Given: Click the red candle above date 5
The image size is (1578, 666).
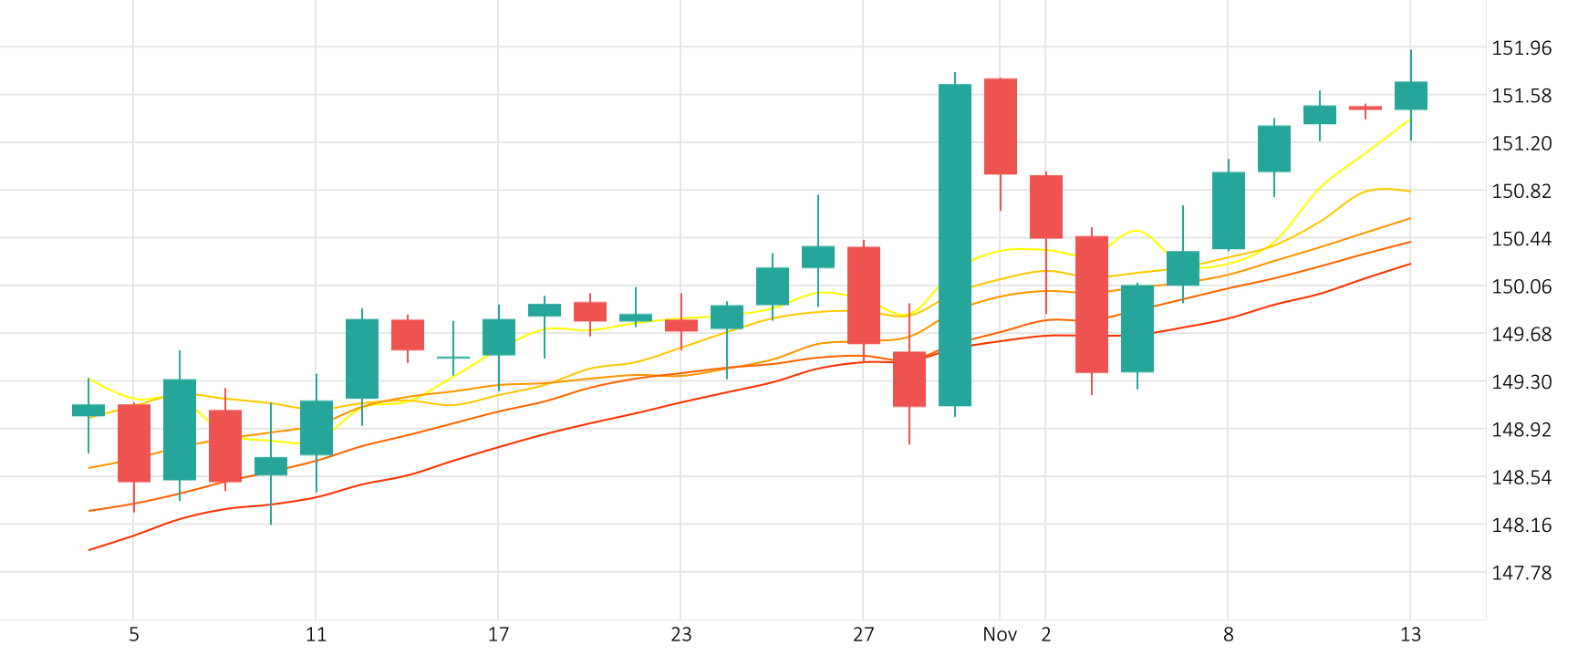Looking at the screenshot, I should point(134,442).
